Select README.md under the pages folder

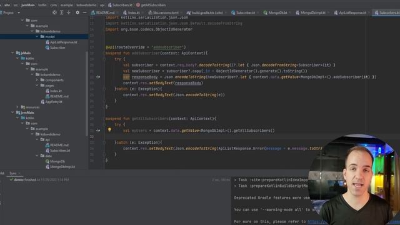point(59,96)
